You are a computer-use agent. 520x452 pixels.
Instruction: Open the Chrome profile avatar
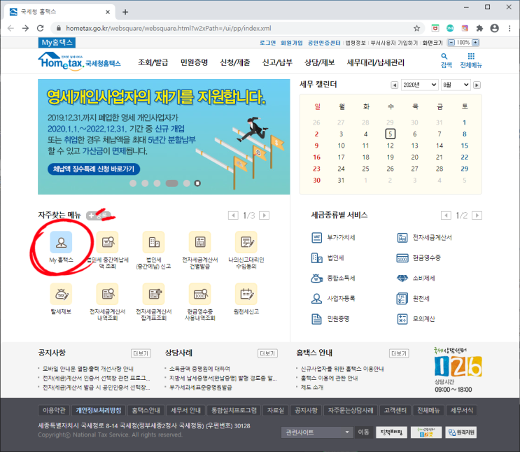pos(495,29)
